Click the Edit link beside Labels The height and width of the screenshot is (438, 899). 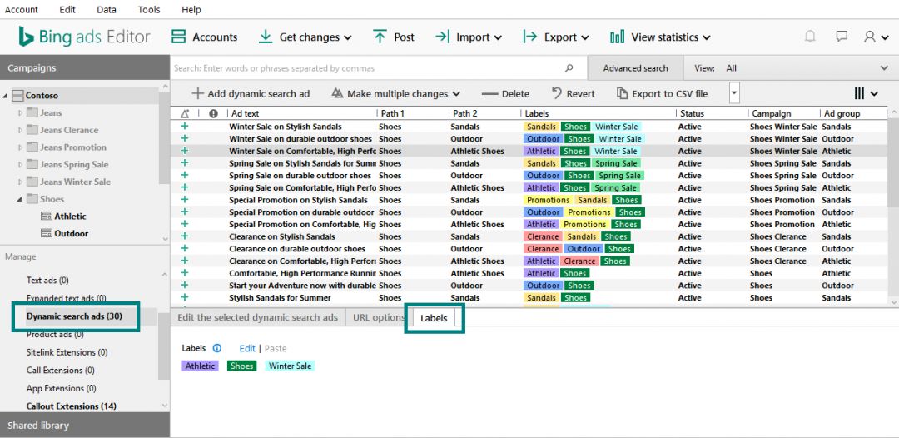click(x=247, y=349)
